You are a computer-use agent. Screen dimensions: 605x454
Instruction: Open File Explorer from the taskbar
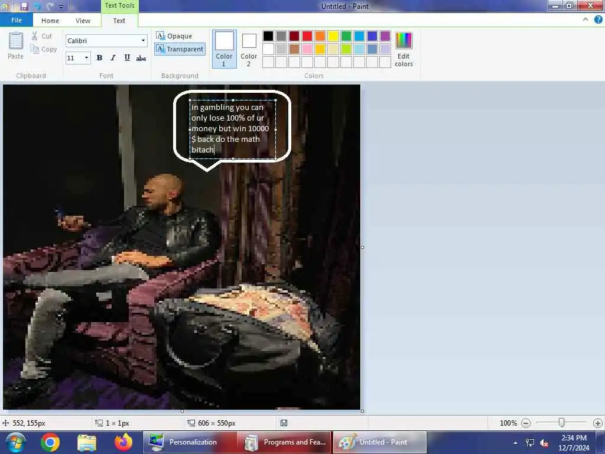point(87,442)
